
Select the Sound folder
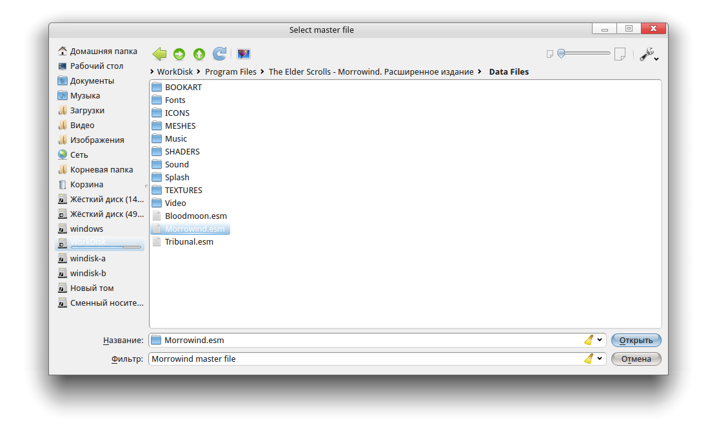tap(171, 164)
